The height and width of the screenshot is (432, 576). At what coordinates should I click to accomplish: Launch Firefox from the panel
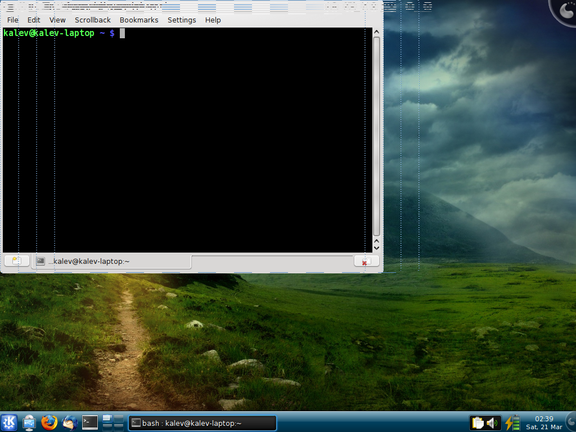[x=49, y=422]
